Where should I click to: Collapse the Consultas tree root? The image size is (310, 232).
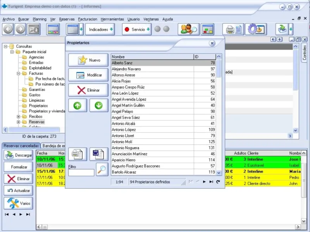click(5, 46)
